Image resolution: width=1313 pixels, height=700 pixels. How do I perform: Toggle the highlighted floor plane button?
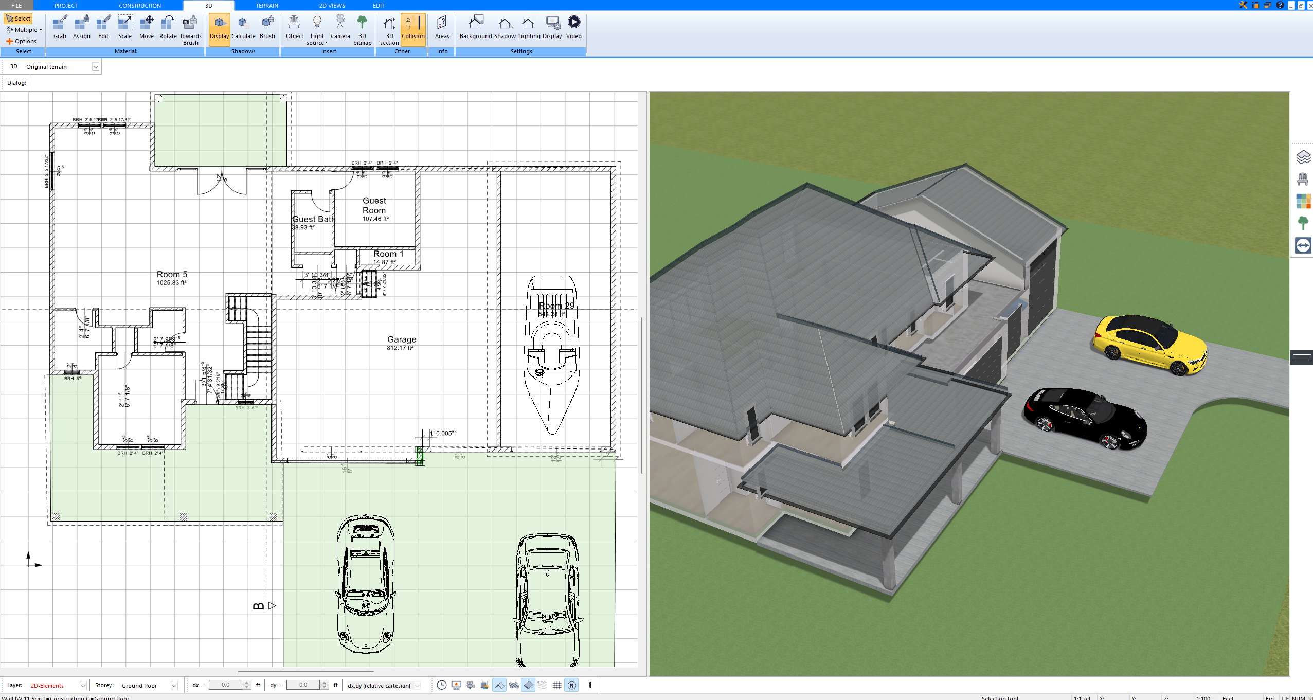click(x=528, y=685)
